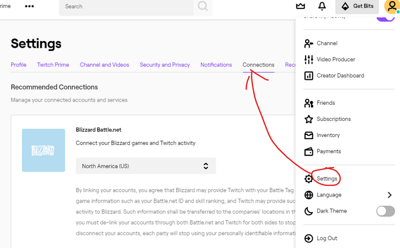Viewport: 400px width, 248px height.
Task: Click the Settings gear icon
Action: pos(309,179)
